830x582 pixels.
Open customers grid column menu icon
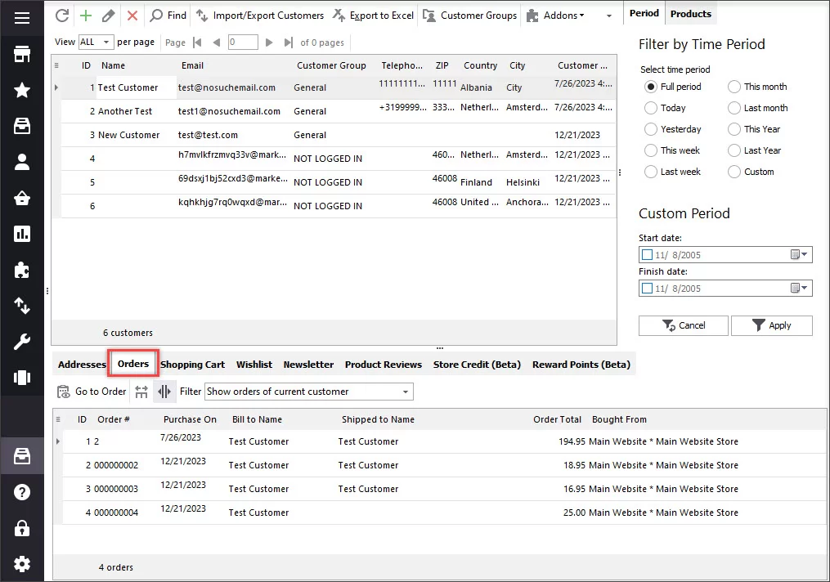click(x=56, y=65)
